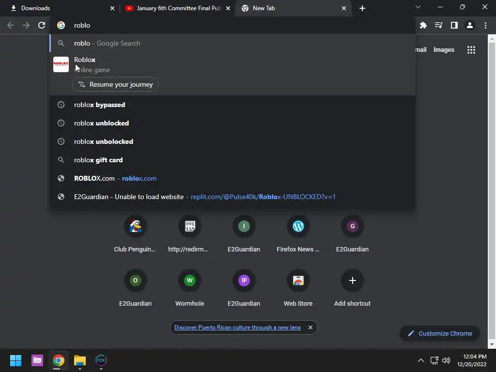
Task: Open the volume speaker tray icon
Action: [x=446, y=360]
